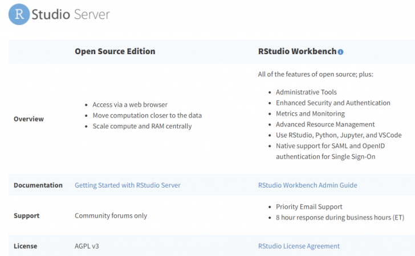
Task: Click 'Access via a web browser' bullet
Action: [x=130, y=104]
